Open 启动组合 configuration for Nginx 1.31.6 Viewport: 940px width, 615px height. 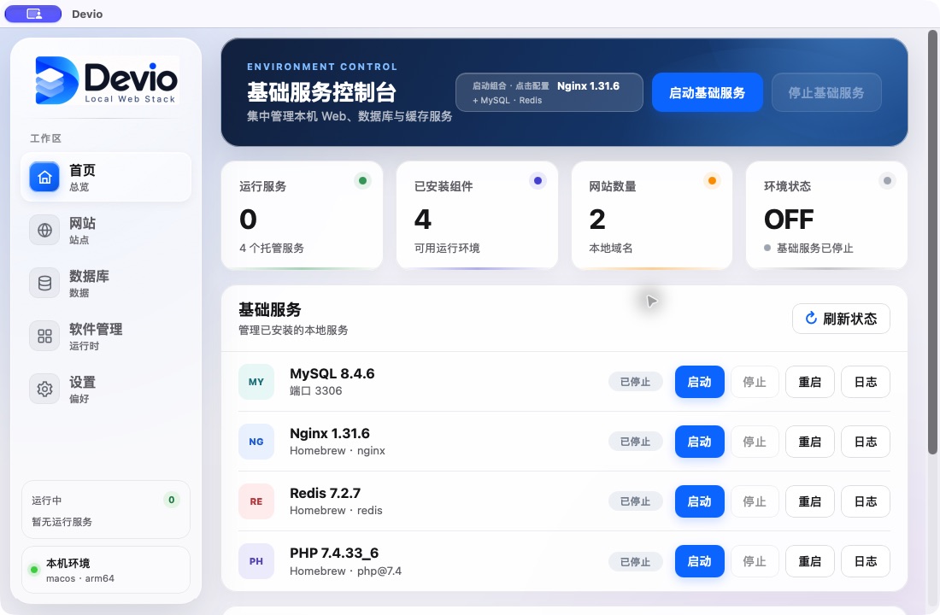(x=549, y=92)
